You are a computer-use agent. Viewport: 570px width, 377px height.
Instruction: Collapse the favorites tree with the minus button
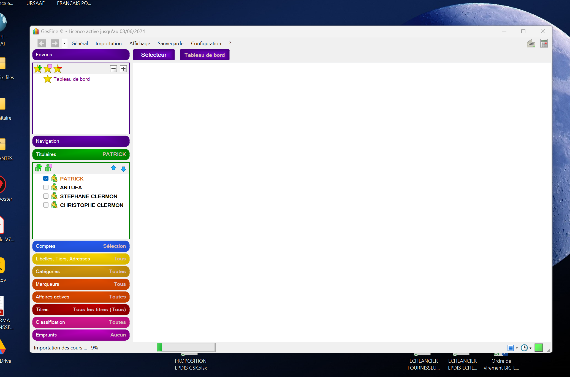tap(113, 69)
